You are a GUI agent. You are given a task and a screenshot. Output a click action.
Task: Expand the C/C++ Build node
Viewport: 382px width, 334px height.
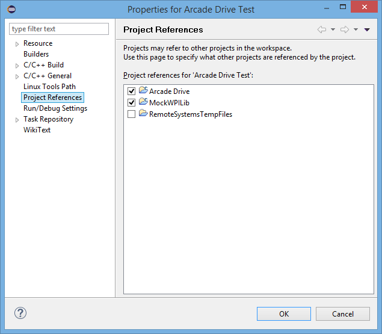click(x=17, y=66)
